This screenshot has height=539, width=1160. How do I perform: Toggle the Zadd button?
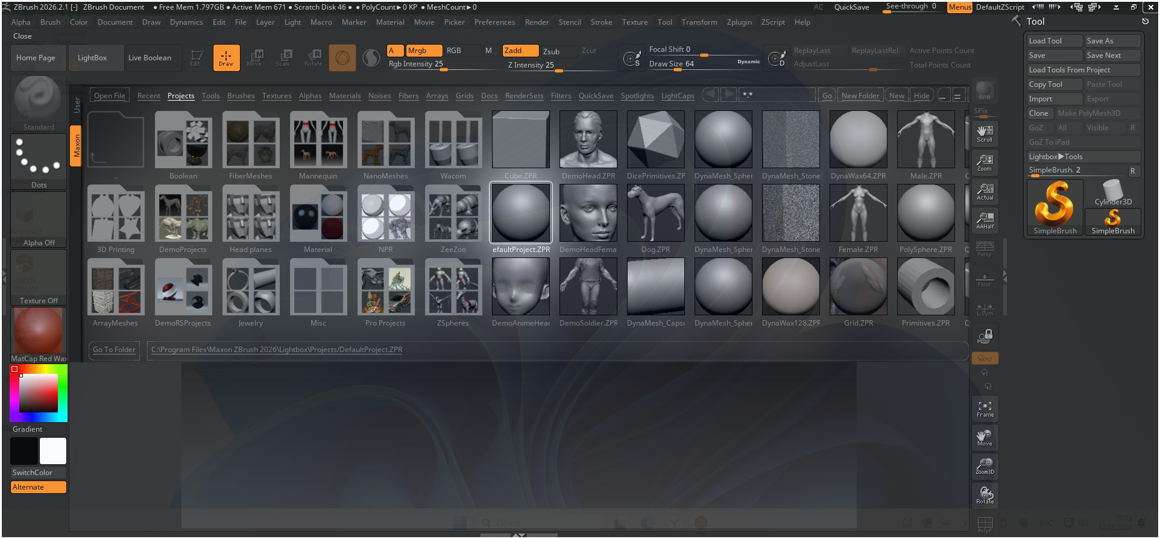[x=521, y=51]
